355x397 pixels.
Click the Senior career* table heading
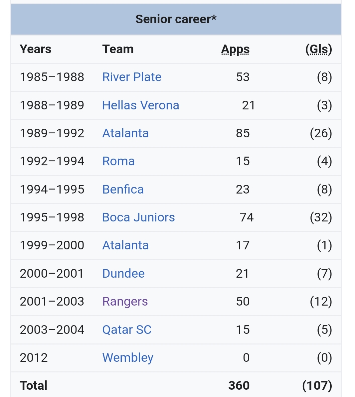tap(176, 19)
